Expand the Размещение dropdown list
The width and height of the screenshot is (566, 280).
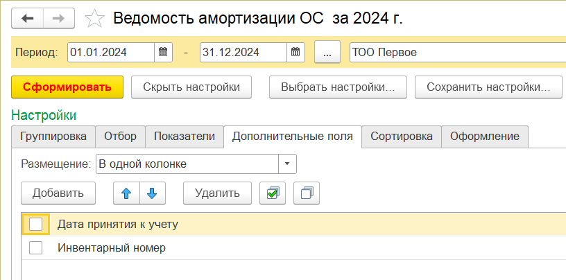(x=287, y=164)
